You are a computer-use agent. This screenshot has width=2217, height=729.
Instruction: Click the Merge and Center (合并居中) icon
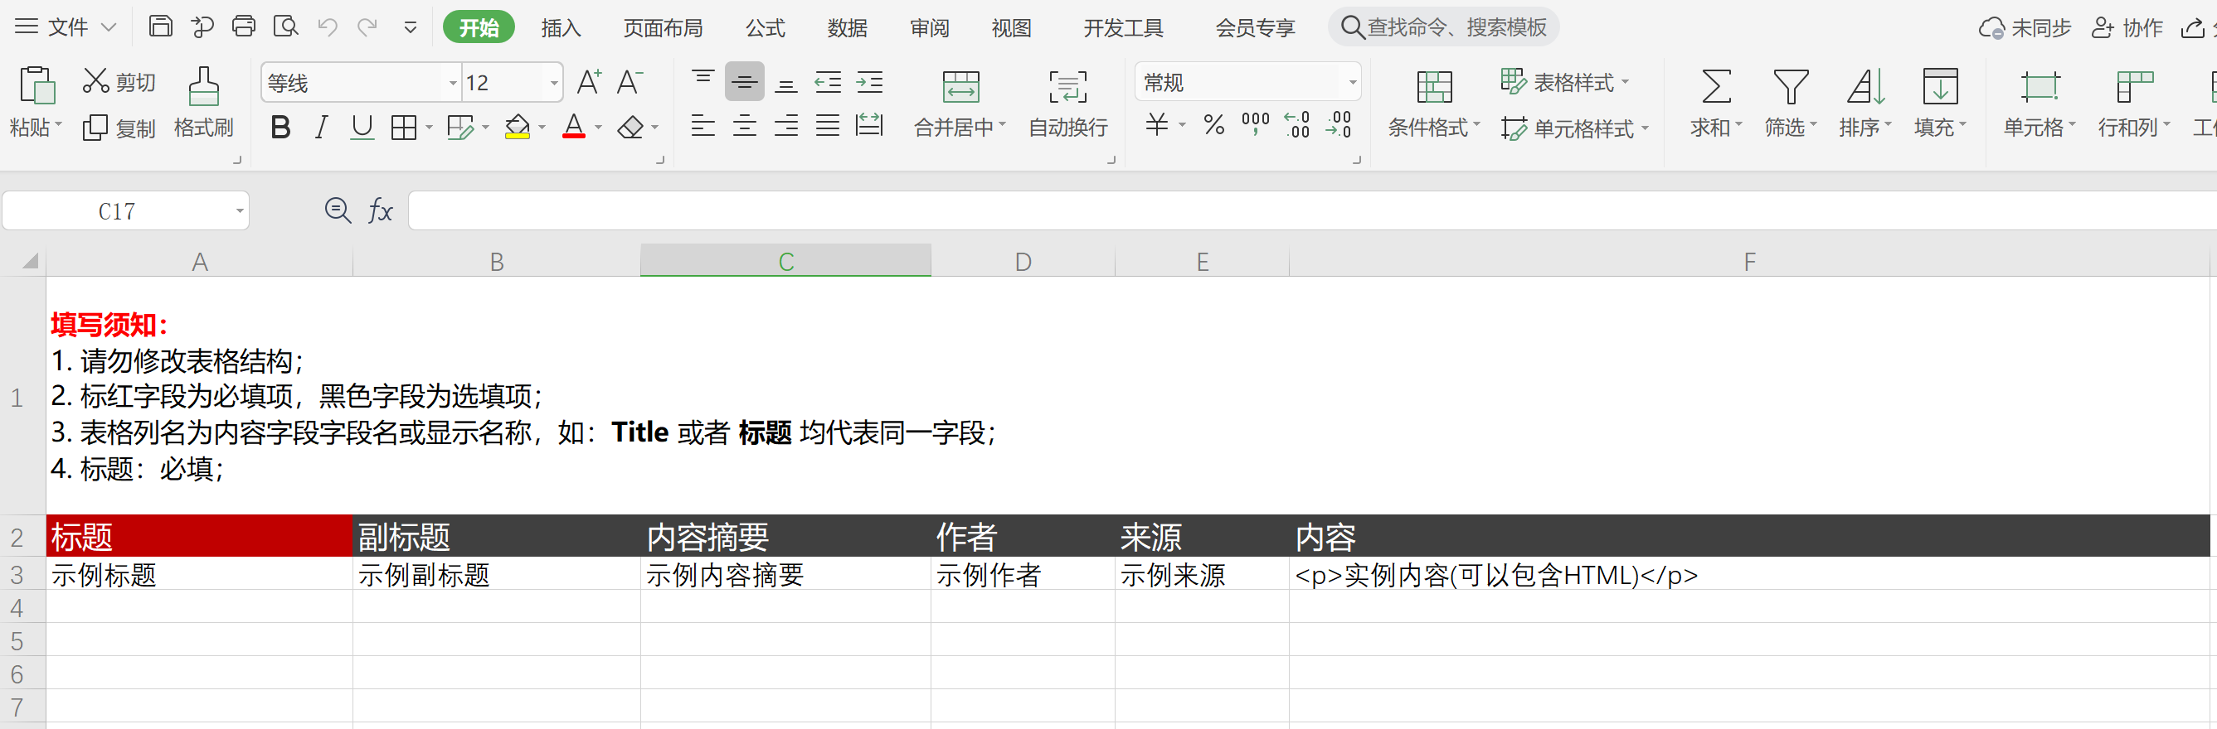pyautogui.click(x=960, y=87)
